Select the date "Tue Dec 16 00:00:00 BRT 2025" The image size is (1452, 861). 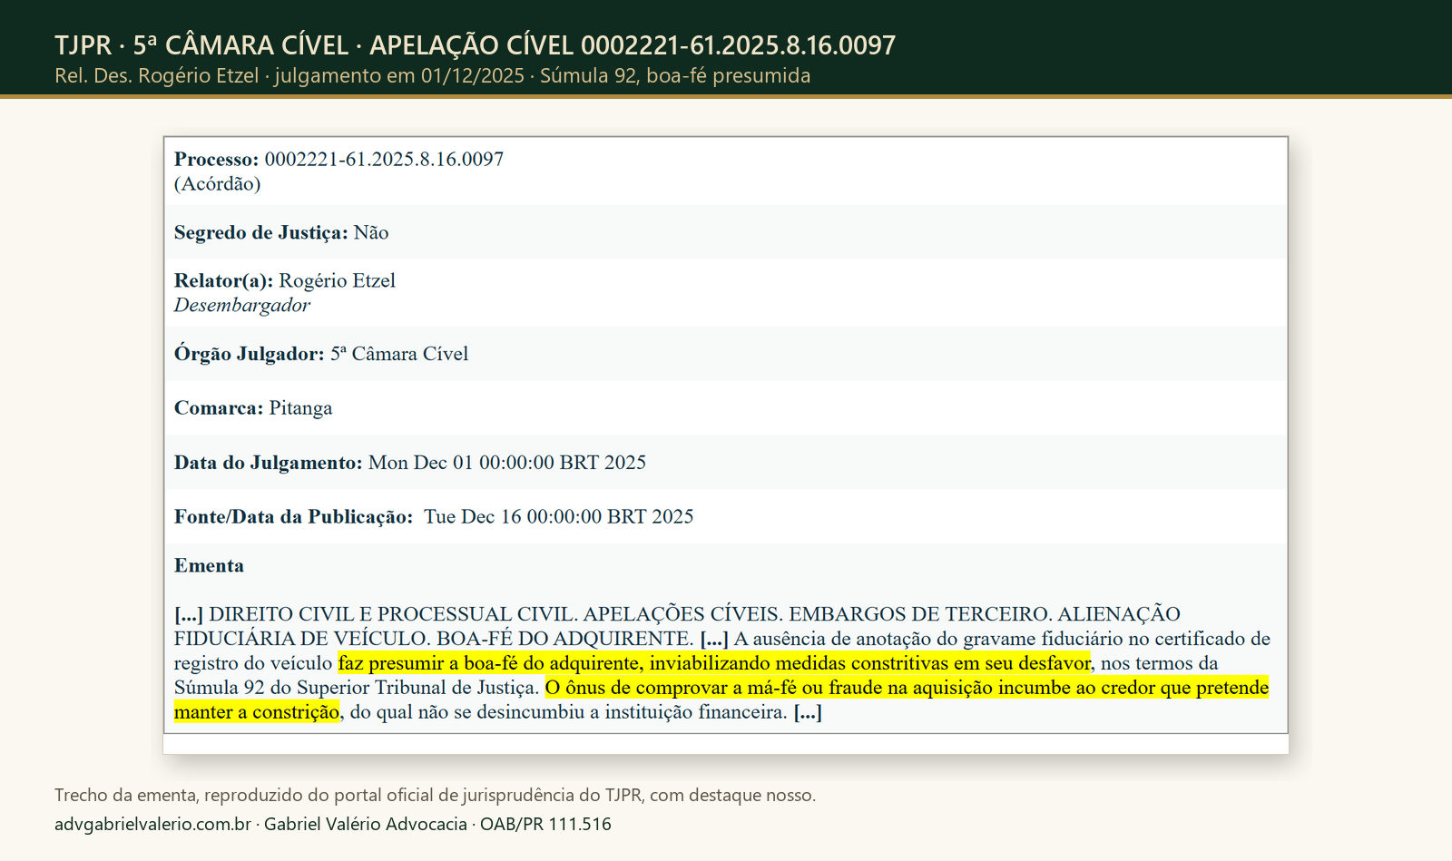click(x=559, y=517)
